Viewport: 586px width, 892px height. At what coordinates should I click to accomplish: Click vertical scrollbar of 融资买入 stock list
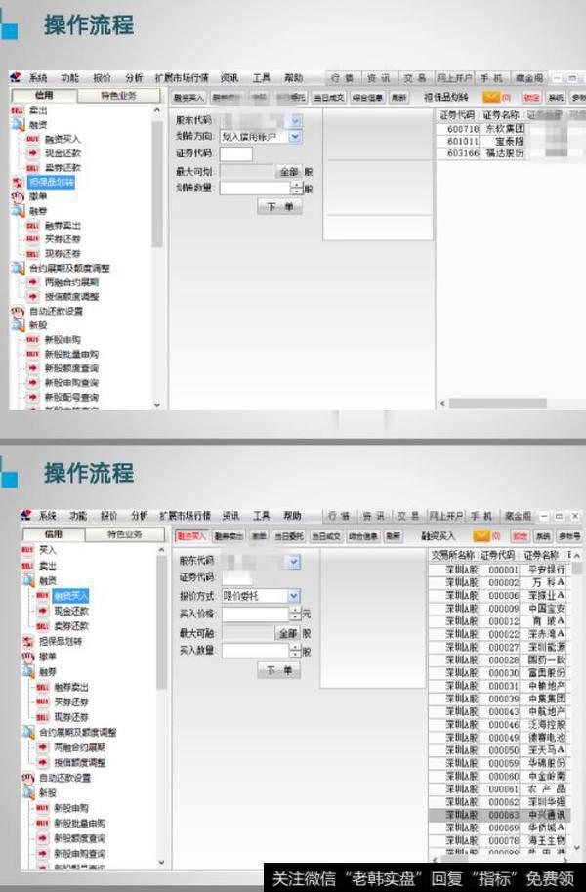(577, 569)
